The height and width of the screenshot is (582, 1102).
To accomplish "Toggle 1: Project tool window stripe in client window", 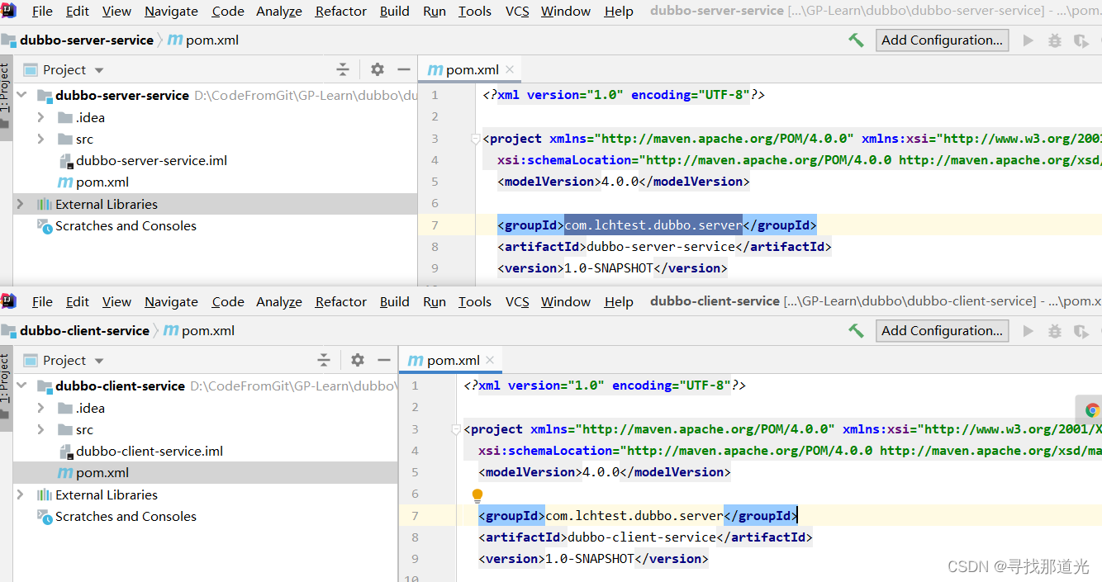I will pos(5,378).
